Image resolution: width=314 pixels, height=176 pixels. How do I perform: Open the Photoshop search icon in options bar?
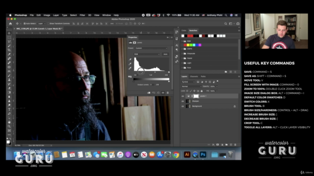226,23
